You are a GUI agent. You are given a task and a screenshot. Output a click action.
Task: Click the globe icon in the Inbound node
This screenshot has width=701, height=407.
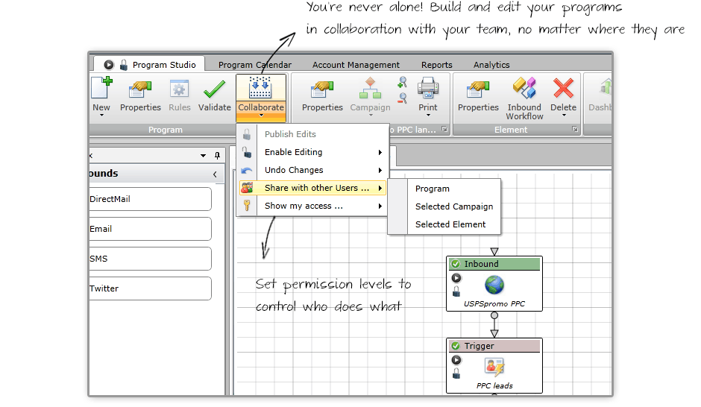click(x=494, y=285)
